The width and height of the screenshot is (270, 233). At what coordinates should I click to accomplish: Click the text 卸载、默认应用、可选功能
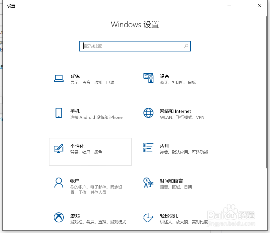184,152
